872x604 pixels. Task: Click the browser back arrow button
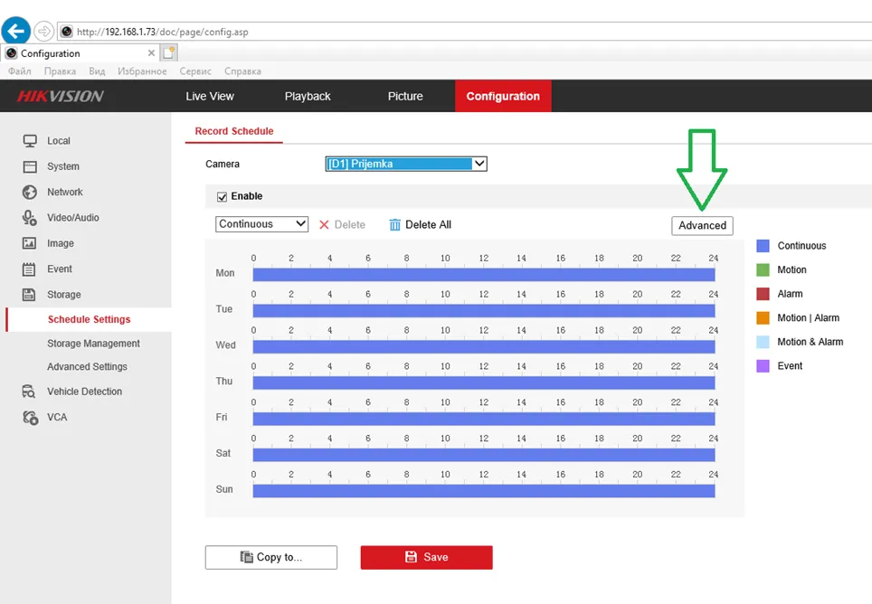point(15,31)
